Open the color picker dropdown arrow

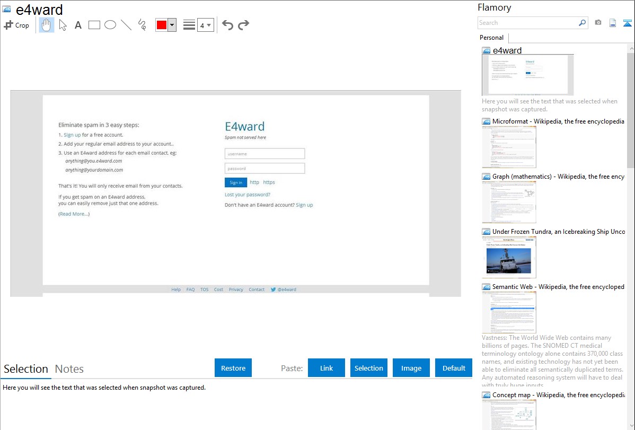172,25
